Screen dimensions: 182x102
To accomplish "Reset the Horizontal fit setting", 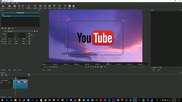I will (x=29, y=41).
